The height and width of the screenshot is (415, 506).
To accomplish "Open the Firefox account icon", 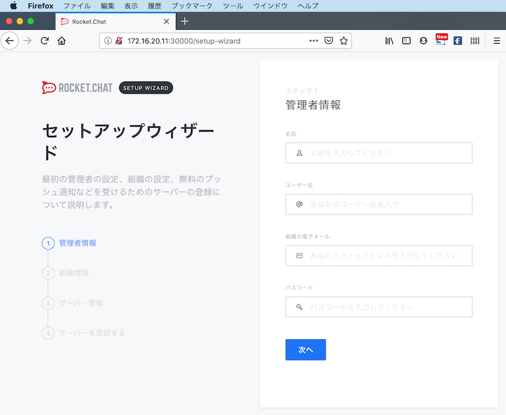I will 423,41.
